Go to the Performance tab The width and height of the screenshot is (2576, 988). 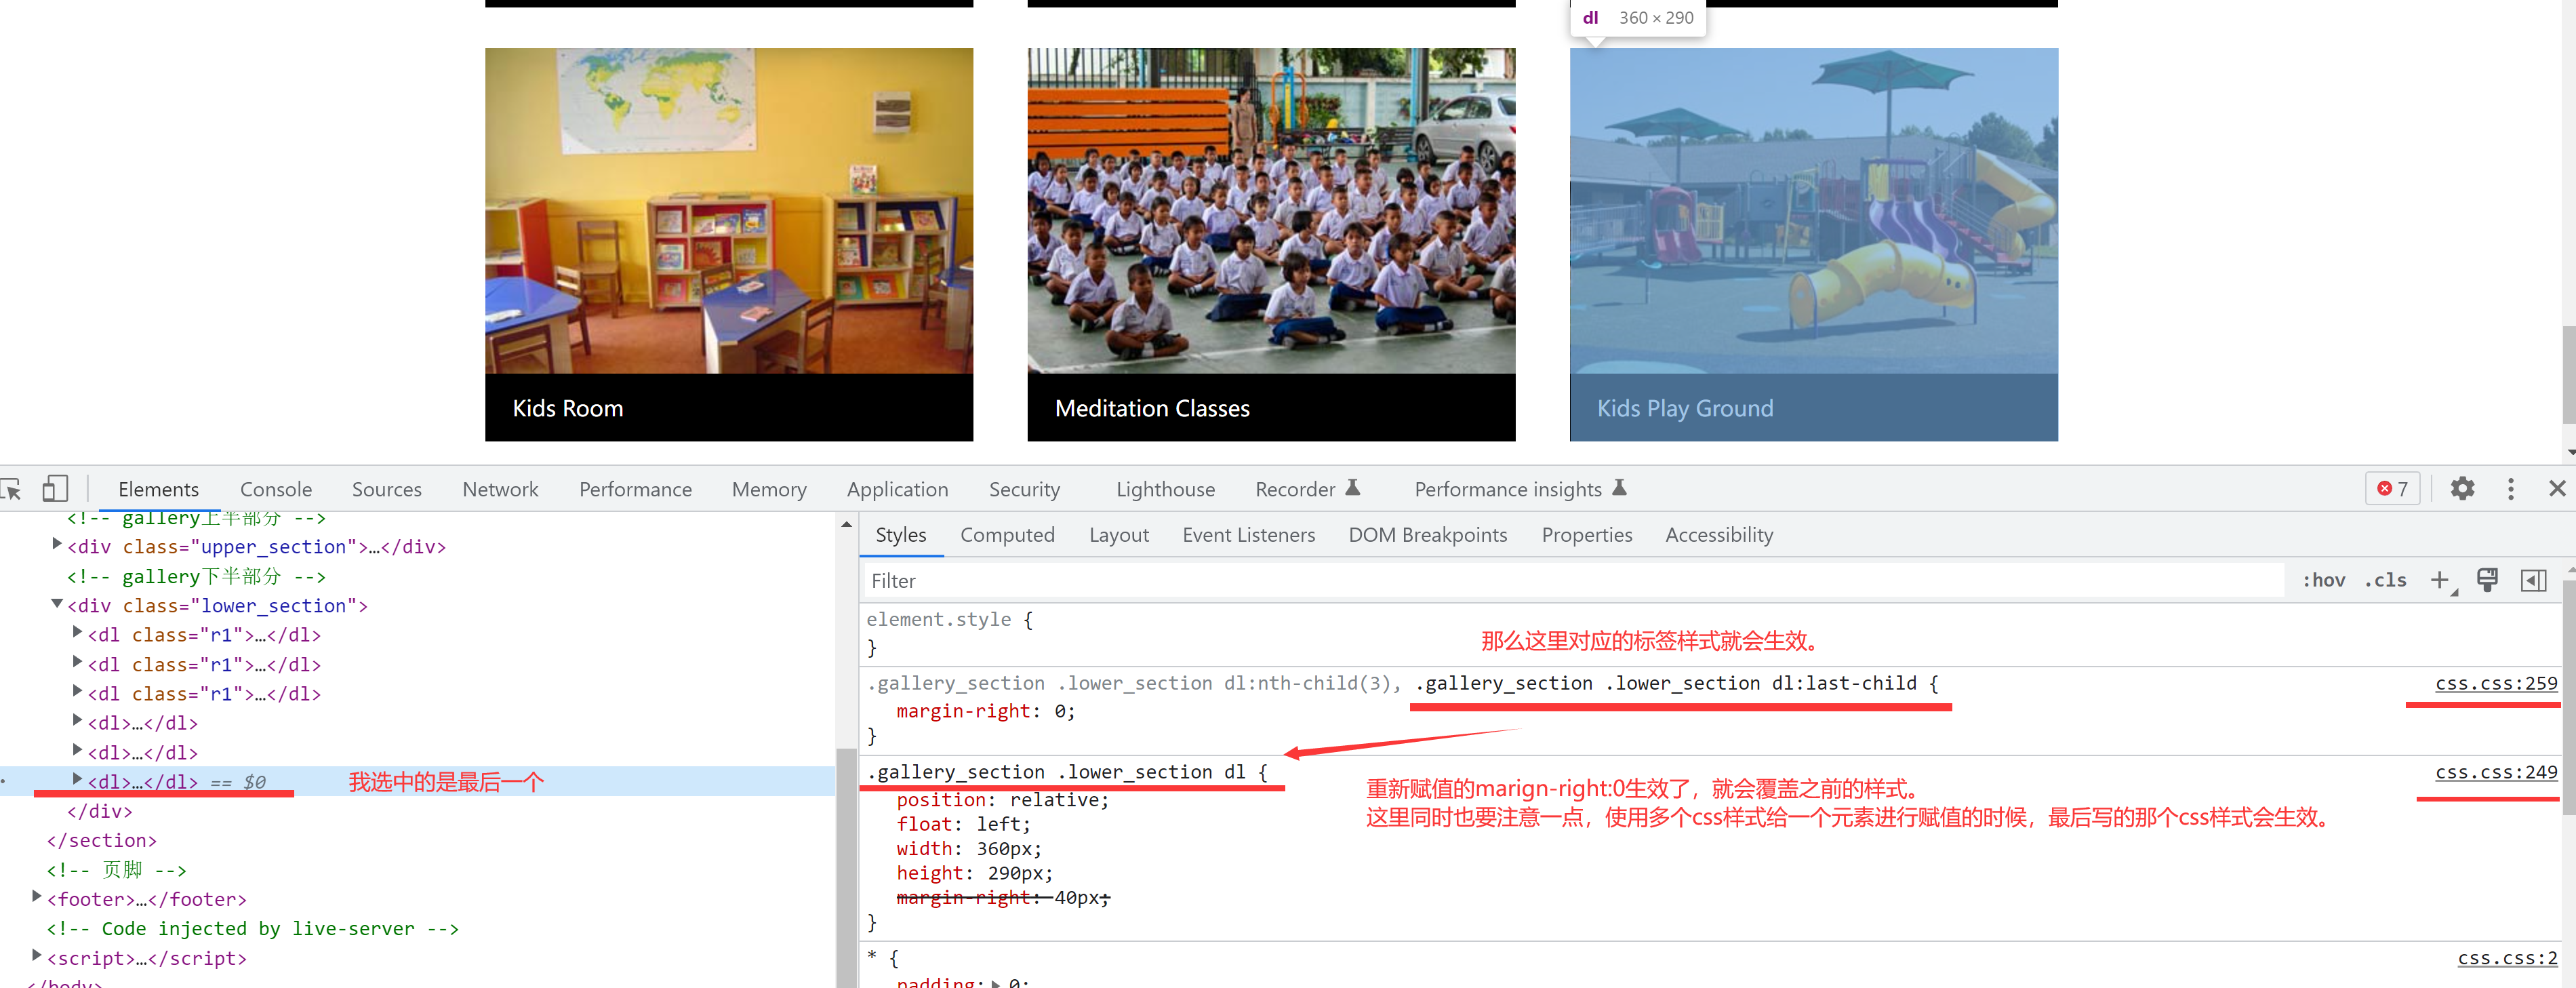pos(635,489)
